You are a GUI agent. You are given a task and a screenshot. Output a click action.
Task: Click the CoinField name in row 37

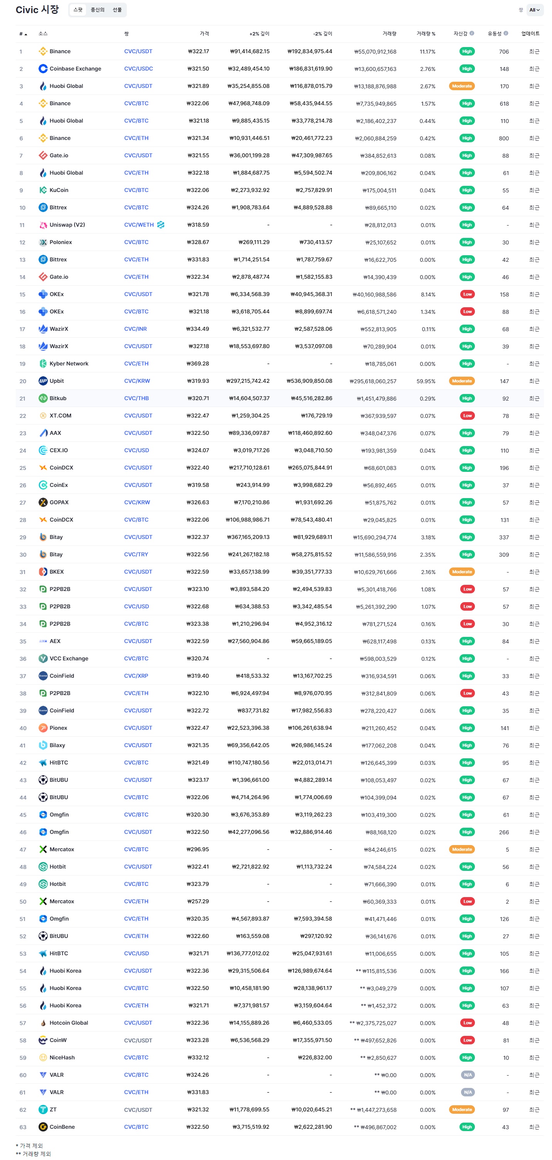[x=62, y=675]
